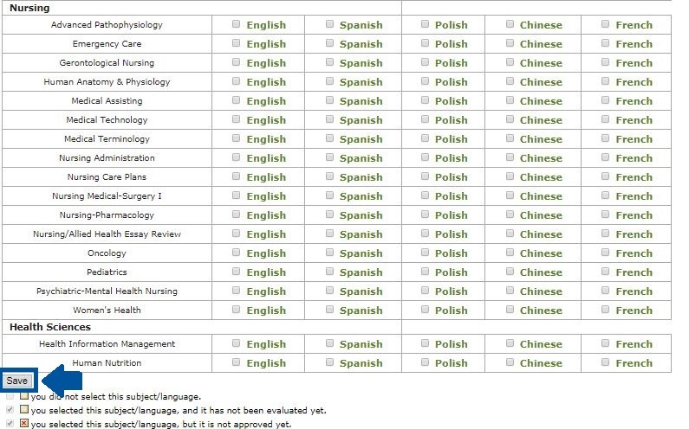Check French for Human Nutrition
This screenshot has height=429, width=689.
click(605, 362)
